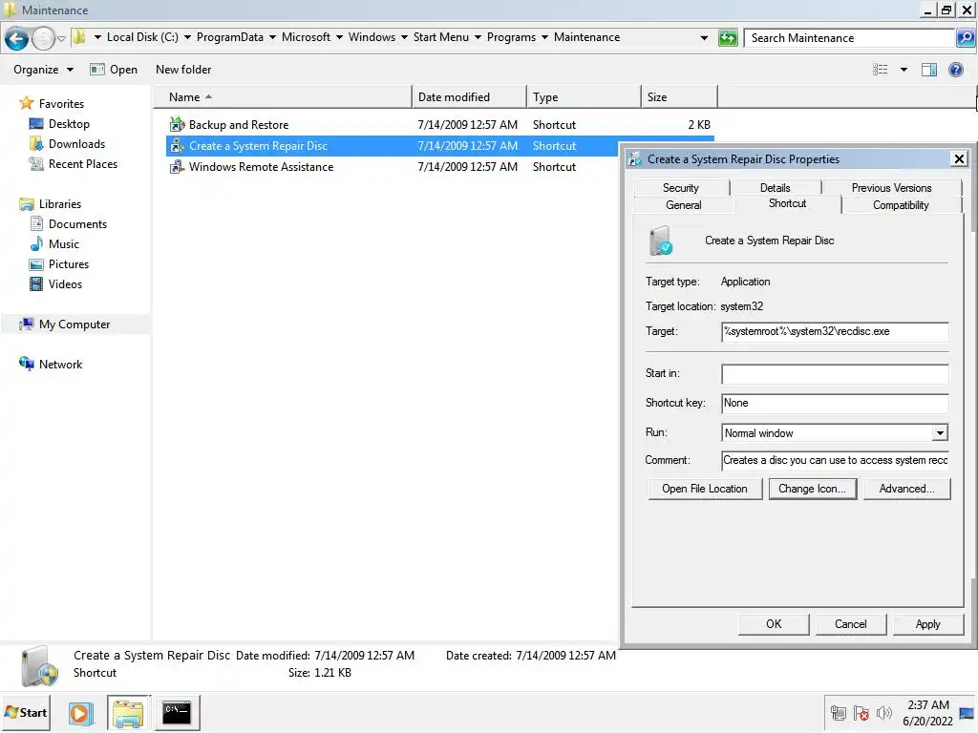The height and width of the screenshot is (733, 978).
Task: Open the Command Prompt taskbar icon
Action: tap(177, 712)
